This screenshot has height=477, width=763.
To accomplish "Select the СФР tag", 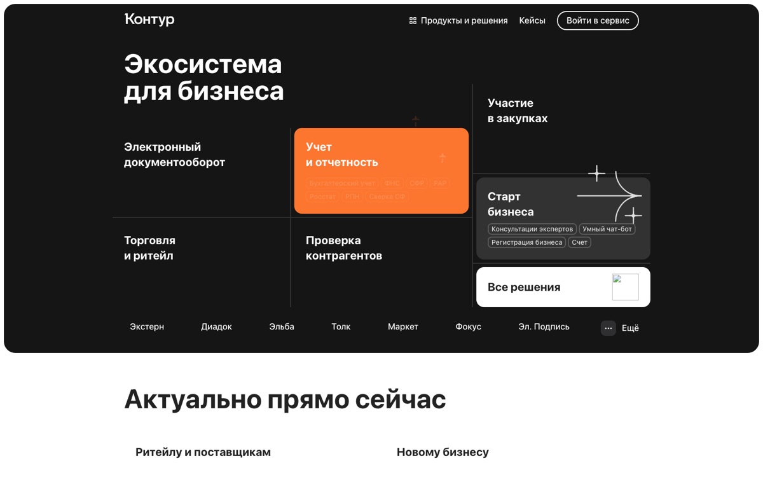I will click(417, 183).
